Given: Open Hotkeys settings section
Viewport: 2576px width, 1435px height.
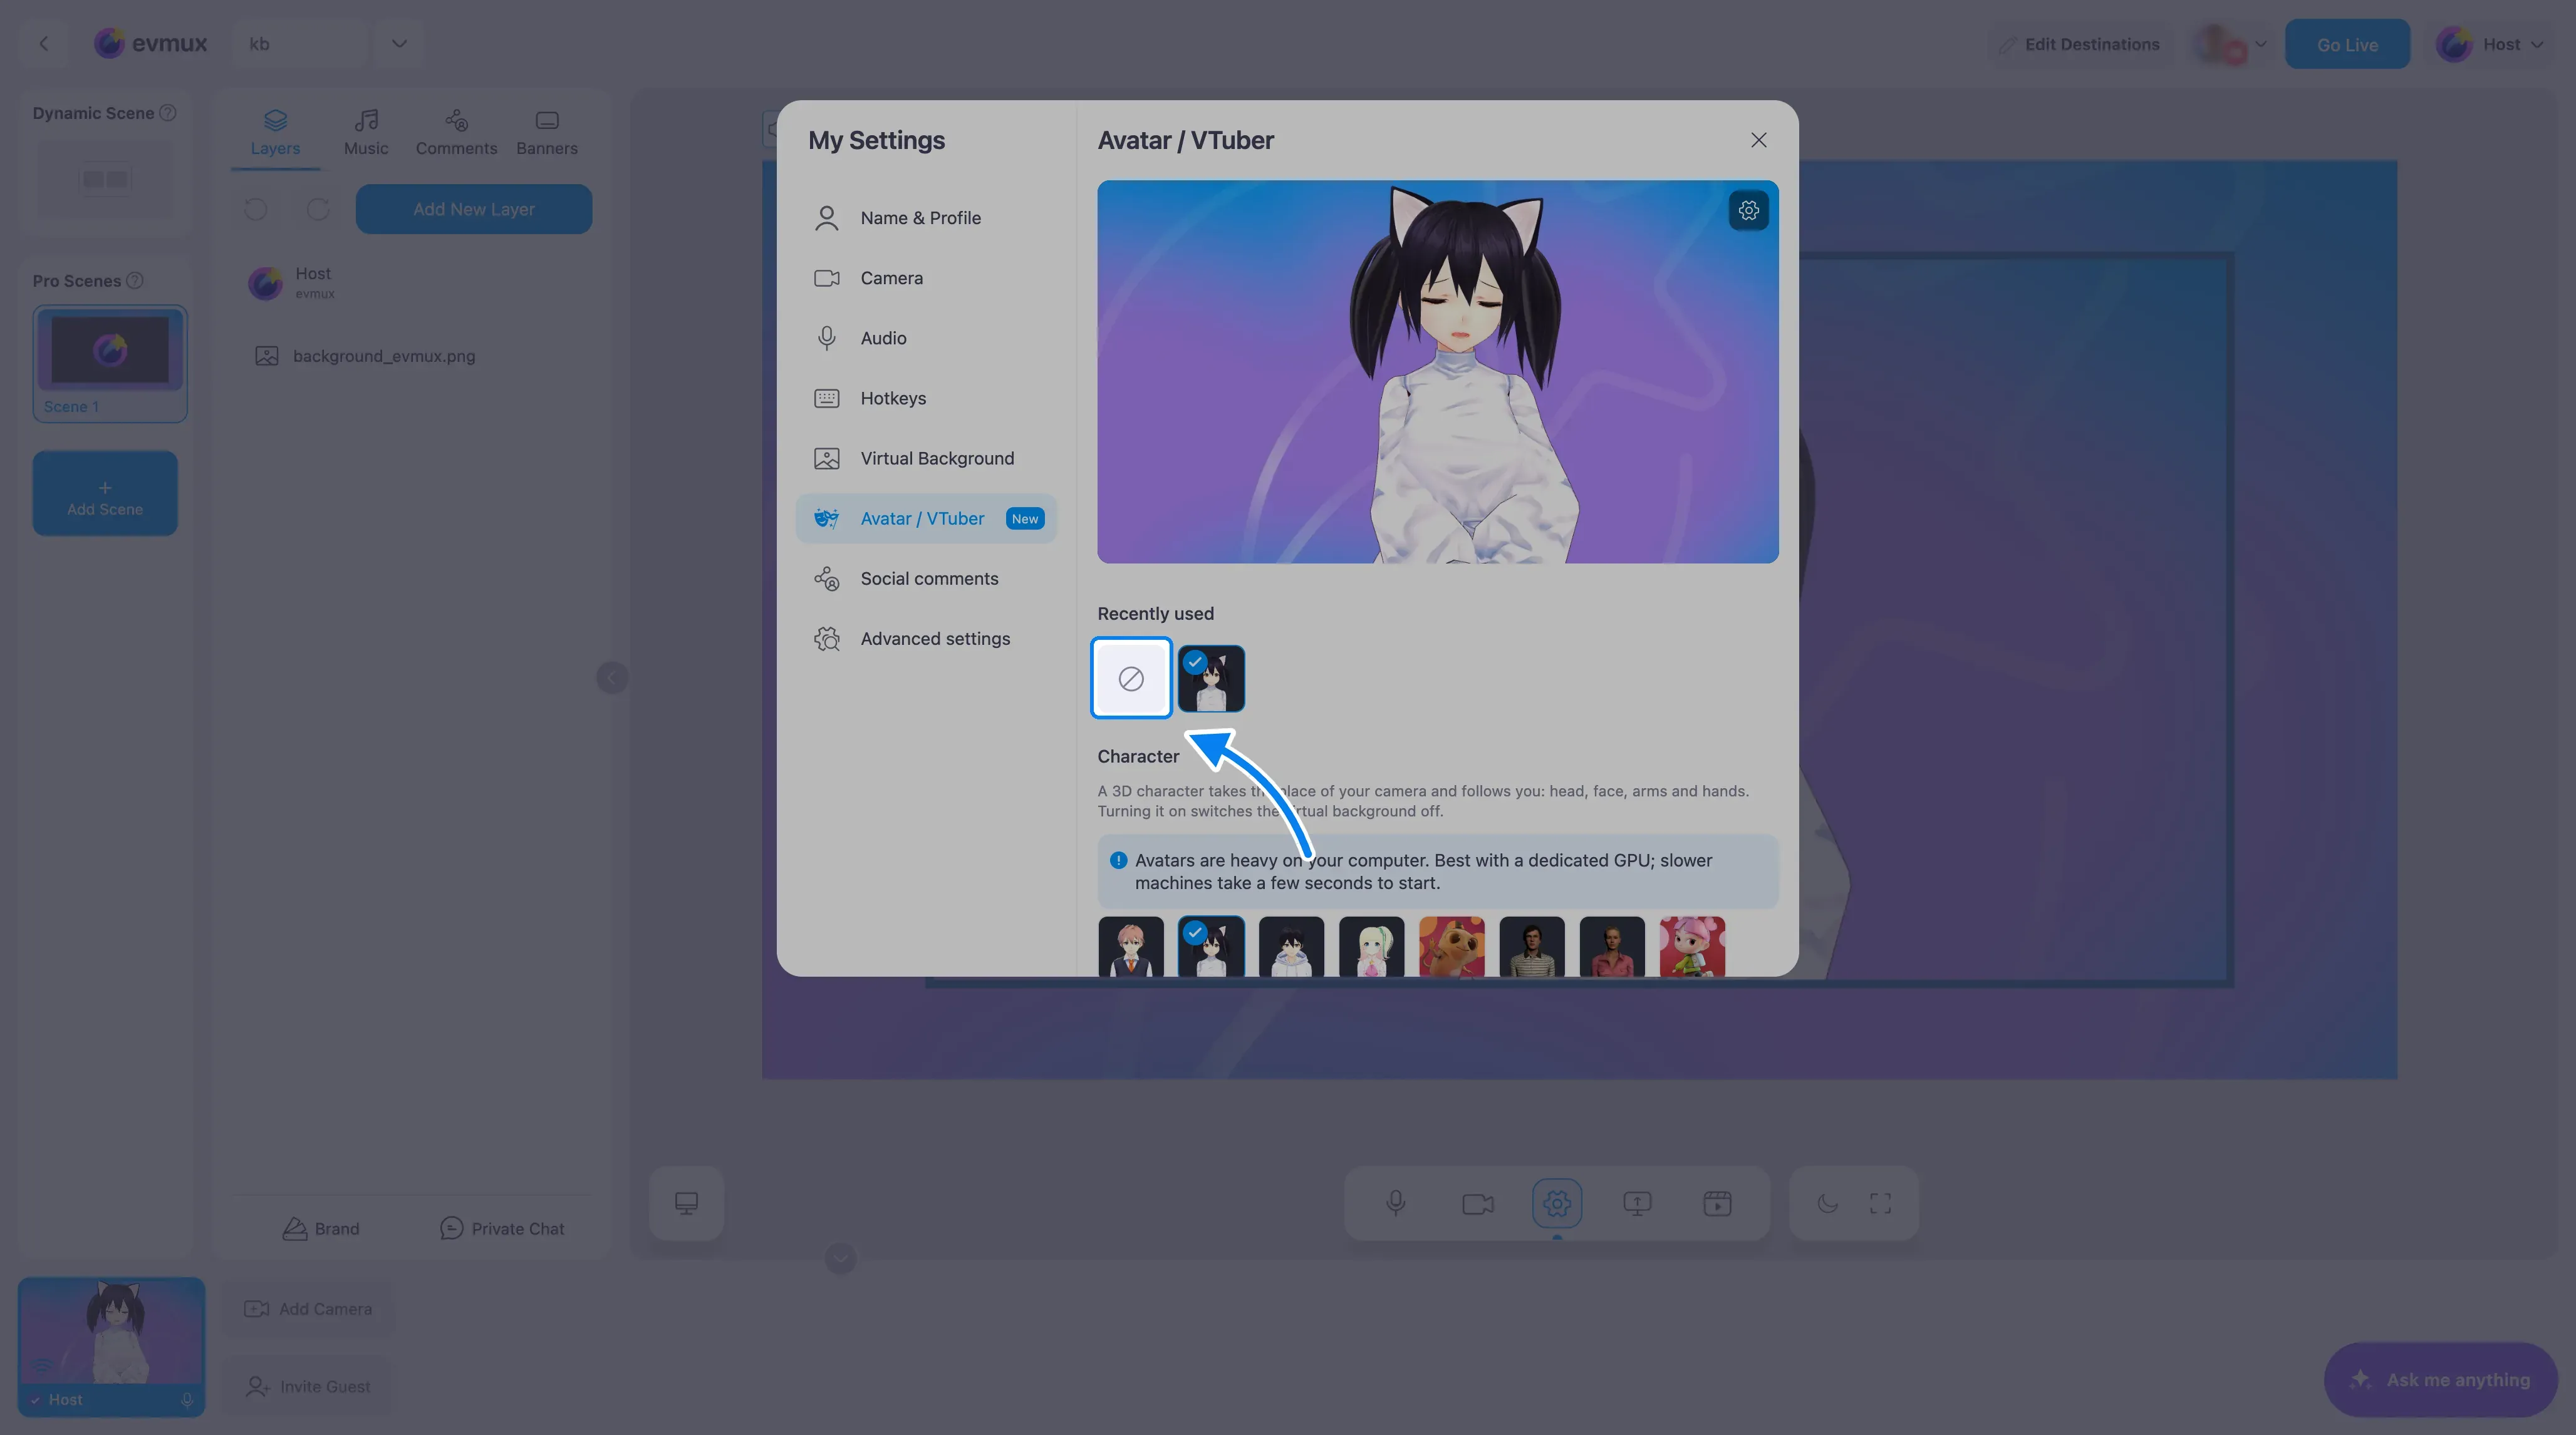Looking at the screenshot, I should (926, 398).
